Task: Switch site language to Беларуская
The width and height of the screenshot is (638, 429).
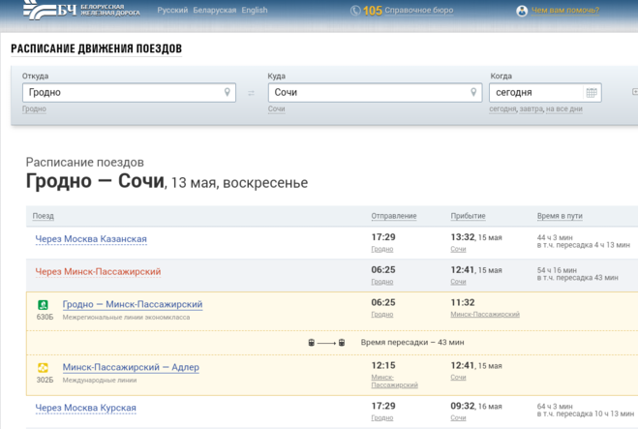Action: (x=214, y=11)
